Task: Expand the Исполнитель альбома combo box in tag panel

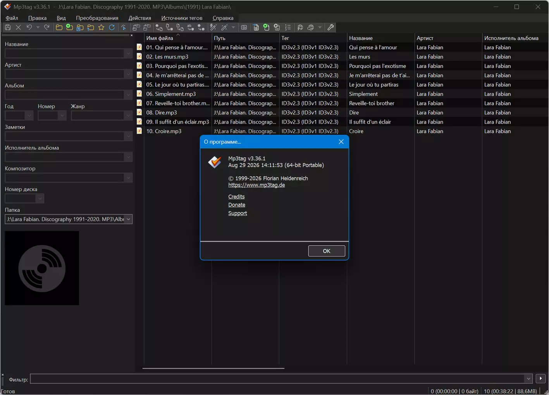Action: pyautogui.click(x=128, y=157)
